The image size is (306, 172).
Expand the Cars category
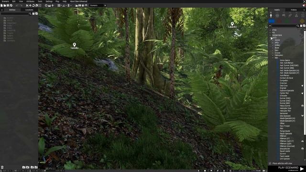273,50
